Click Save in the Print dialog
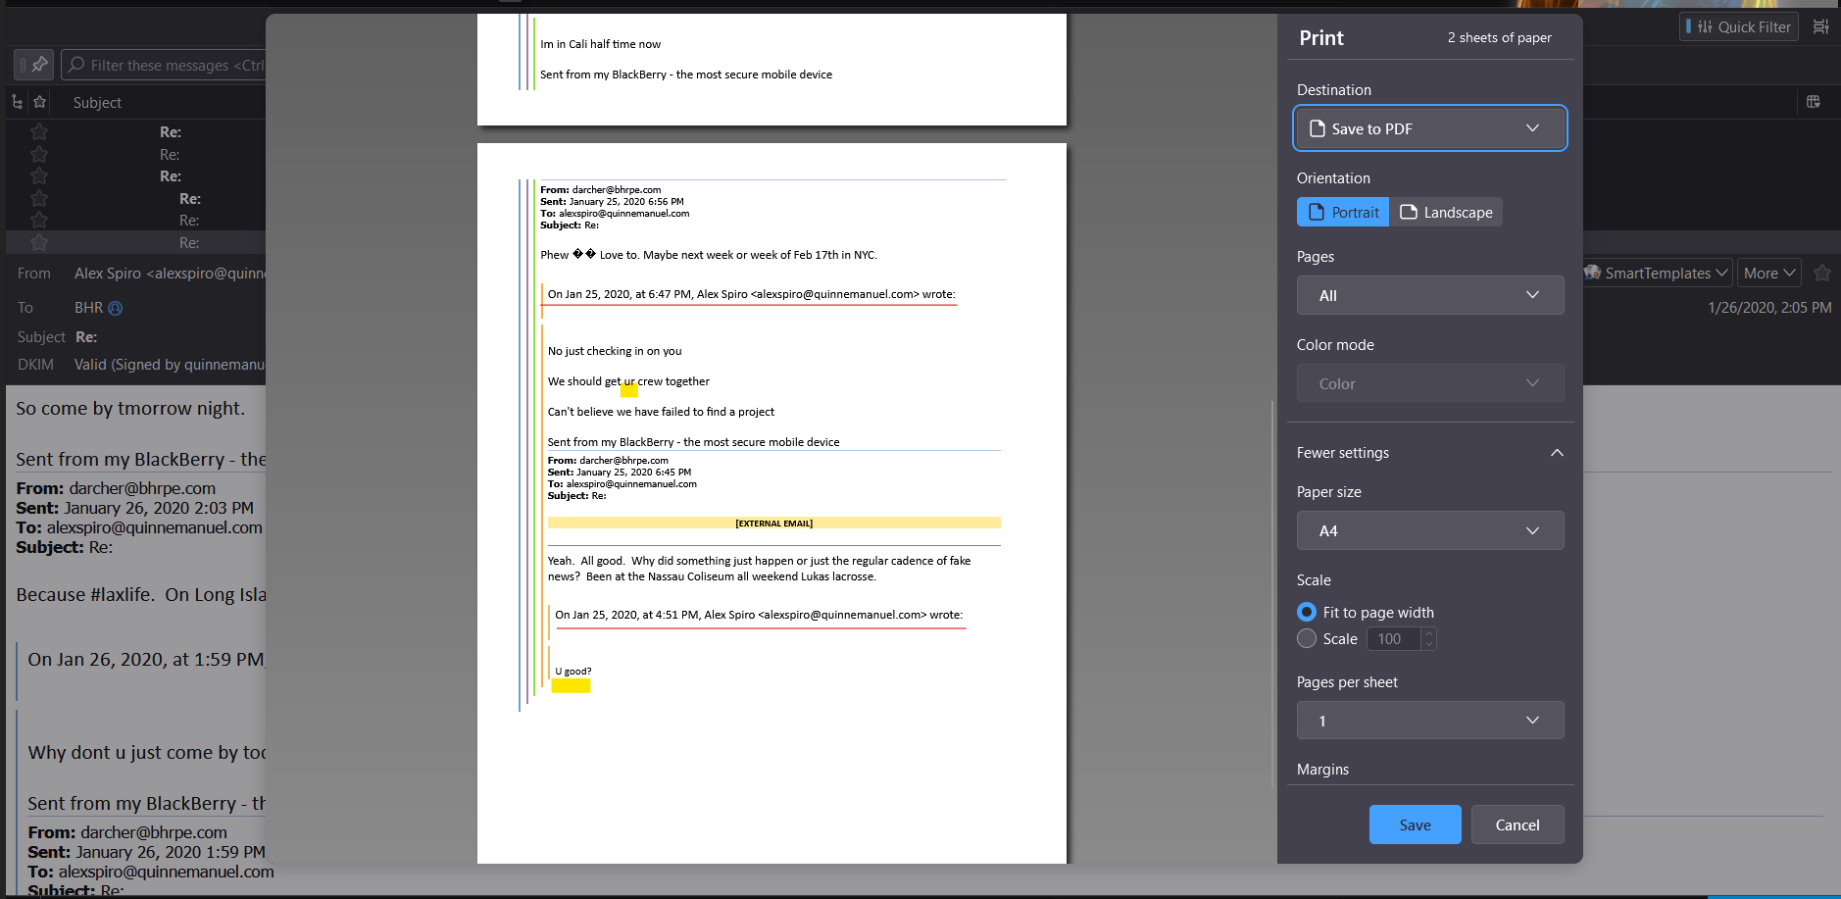 pyautogui.click(x=1415, y=824)
